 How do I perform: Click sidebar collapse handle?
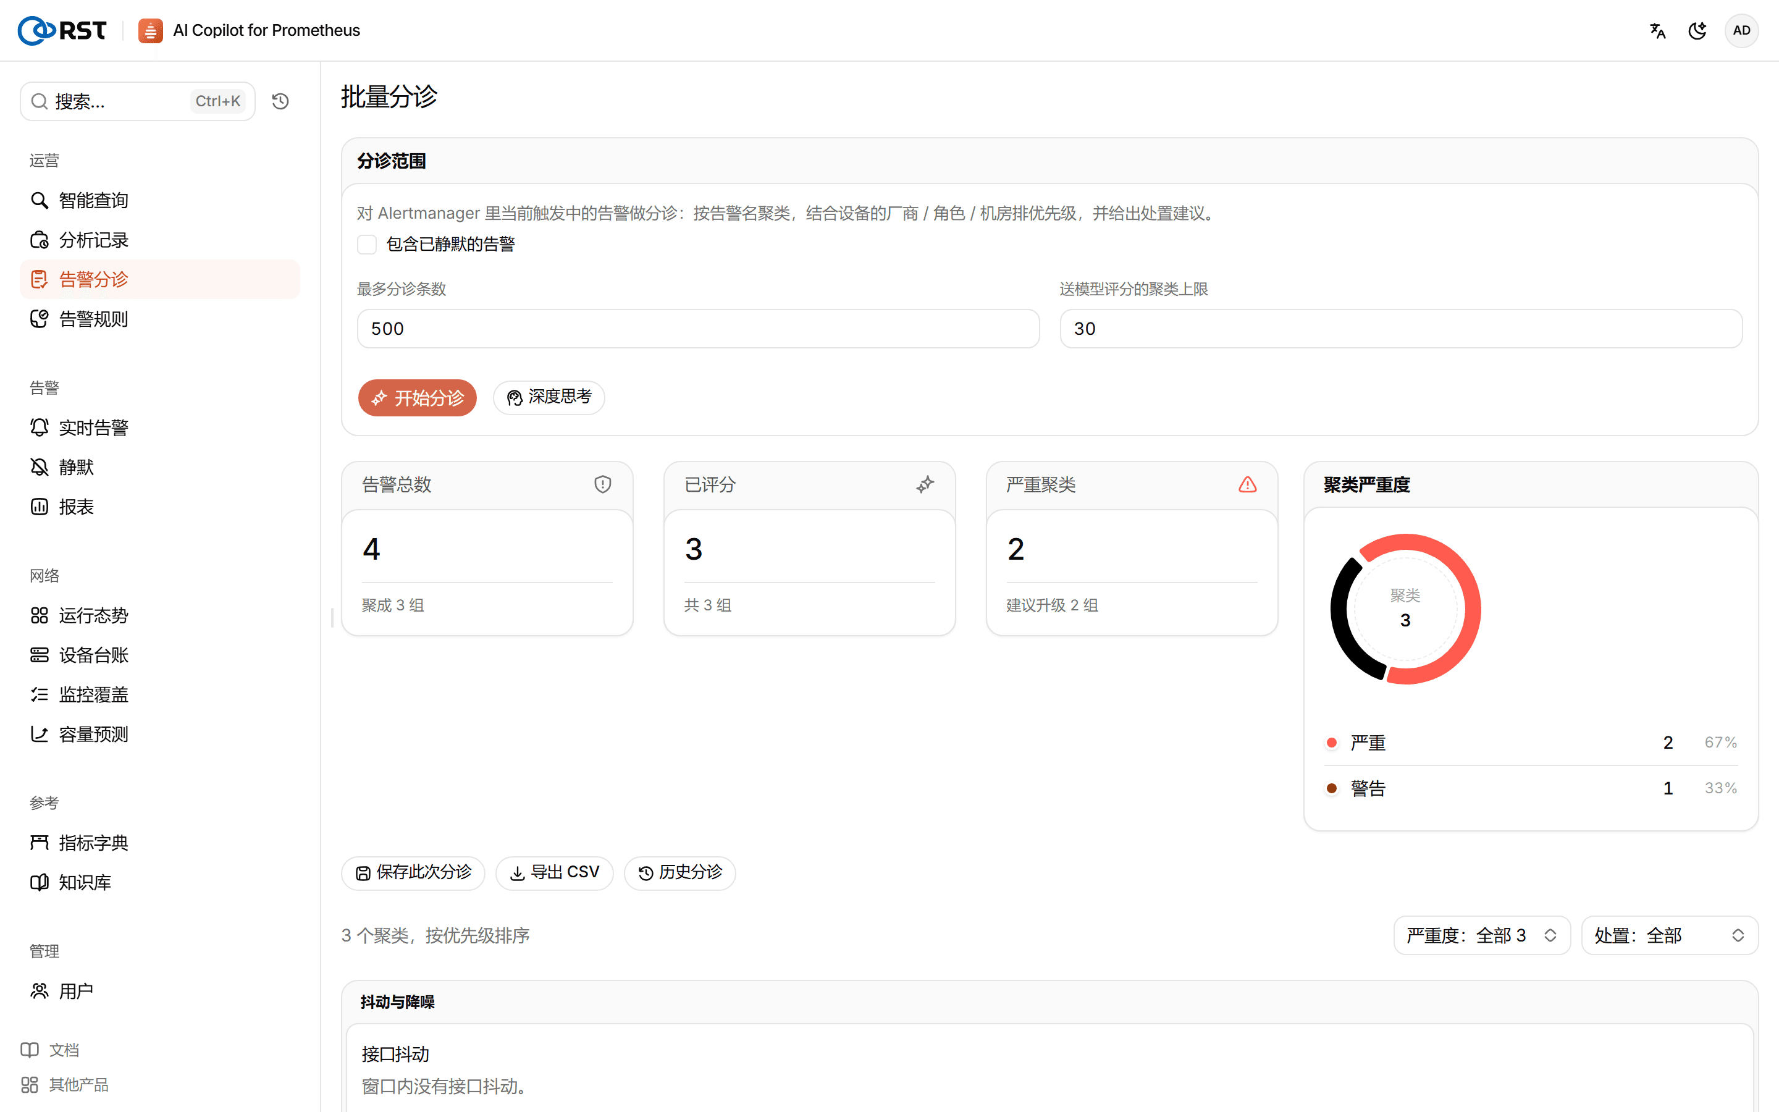tap(332, 618)
